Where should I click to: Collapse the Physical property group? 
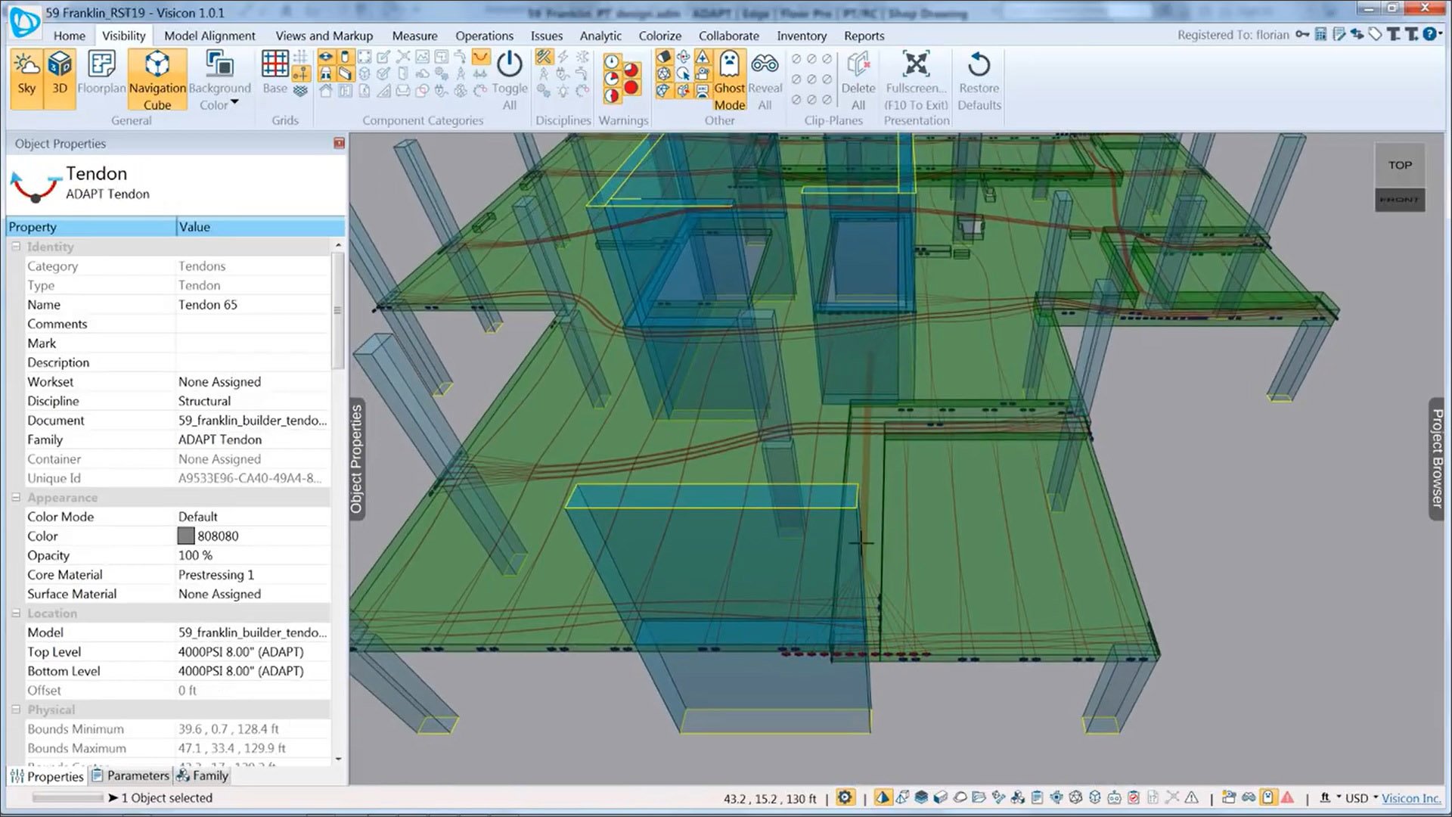pos(16,710)
